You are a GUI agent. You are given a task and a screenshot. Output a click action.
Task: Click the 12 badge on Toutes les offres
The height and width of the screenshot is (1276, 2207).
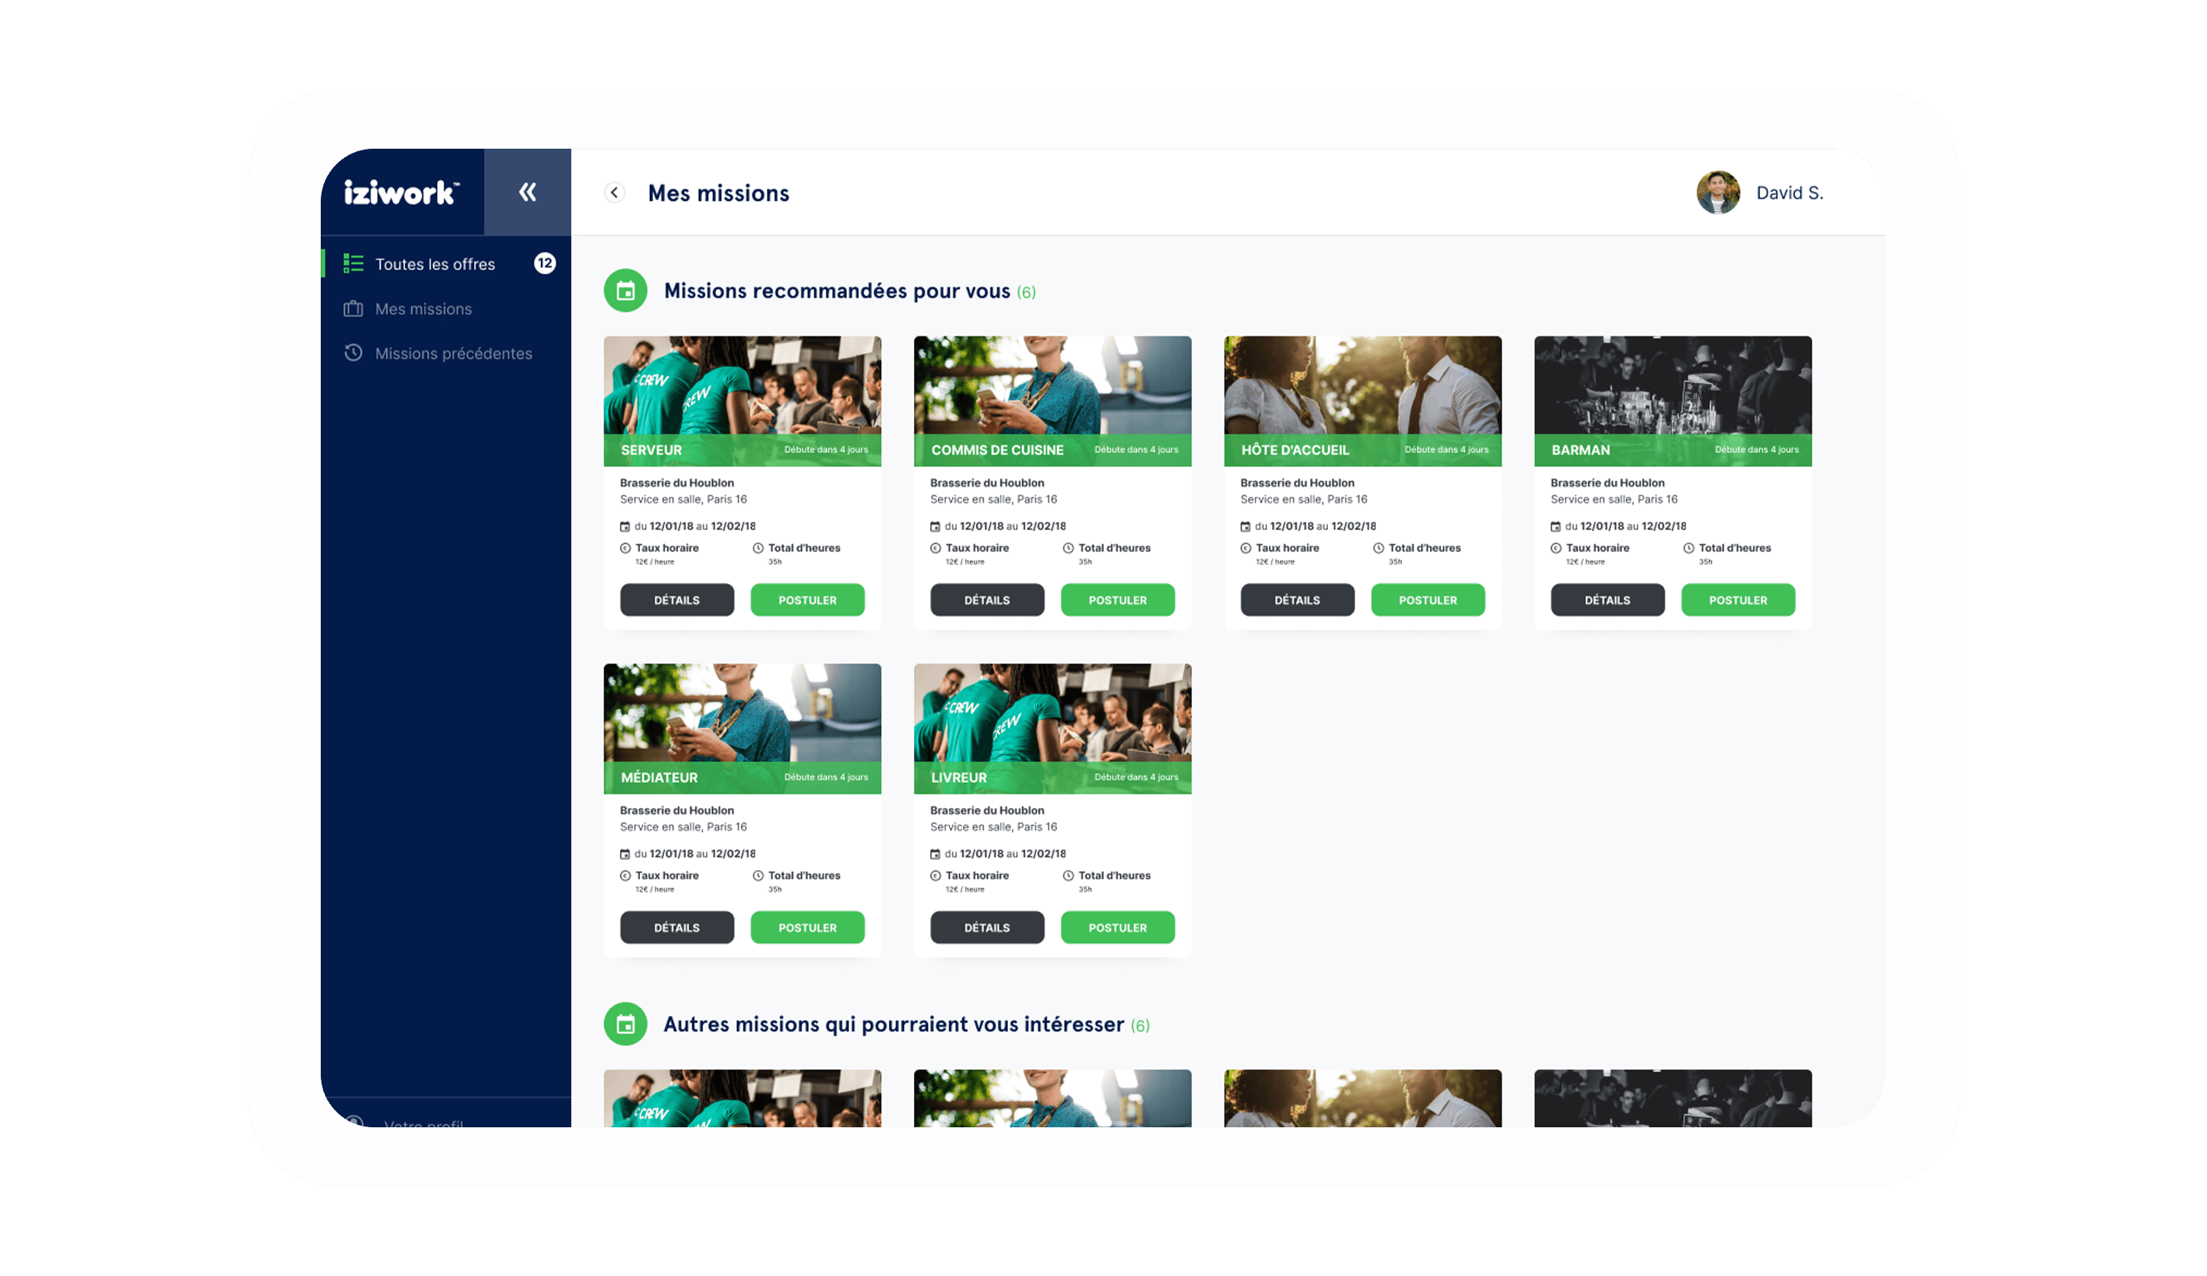[545, 263]
